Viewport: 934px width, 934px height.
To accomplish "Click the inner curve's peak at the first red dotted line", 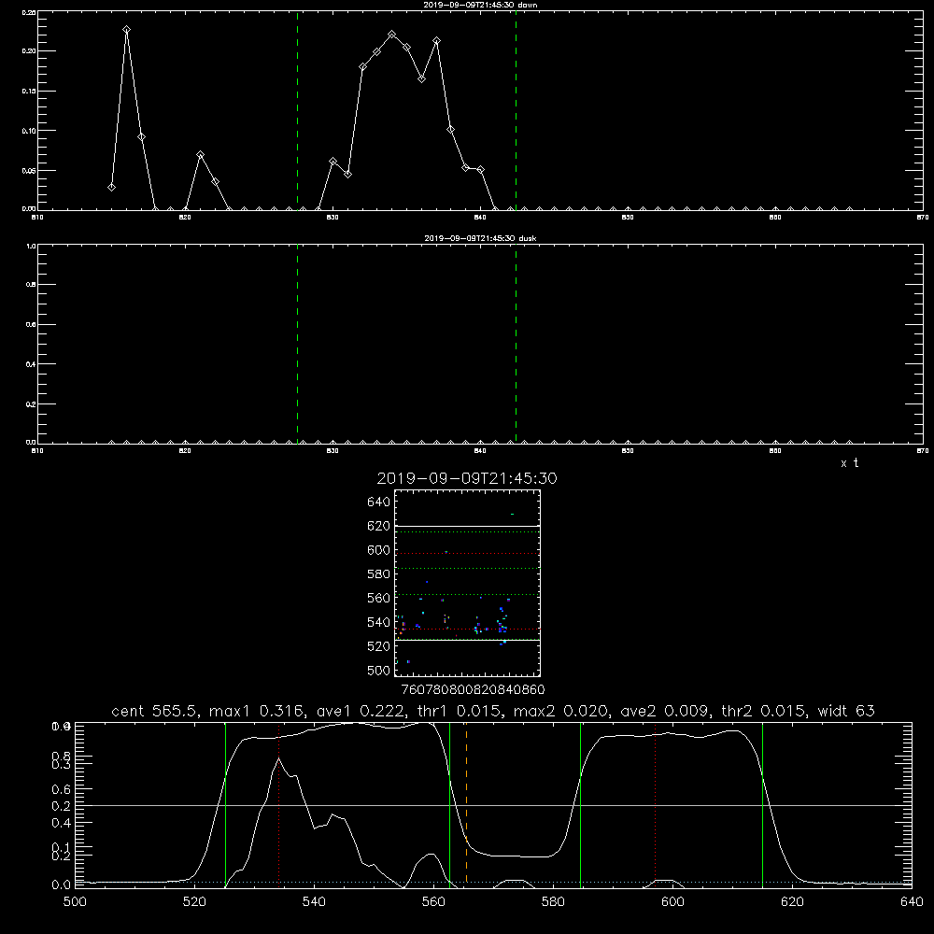I will pos(278,758).
